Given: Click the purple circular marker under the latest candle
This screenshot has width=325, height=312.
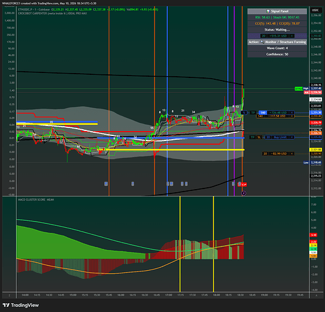Looking at the screenshot, I should coord(244,193).
